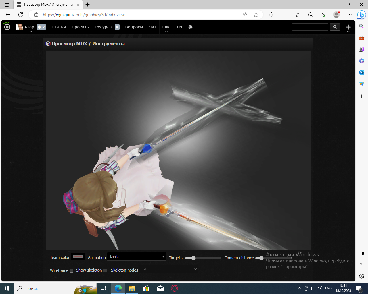The width and height of the screenshot is (368, 294).
Task: Open Microsoft 365 in the Edge sidebar
Action: point(362,61)
